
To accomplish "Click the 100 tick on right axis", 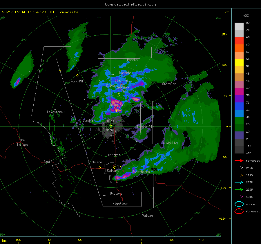I will (224, 65).
